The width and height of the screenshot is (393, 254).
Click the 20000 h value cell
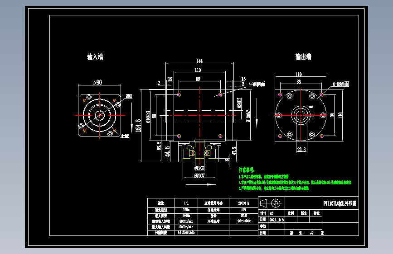[x=243, y=203]
